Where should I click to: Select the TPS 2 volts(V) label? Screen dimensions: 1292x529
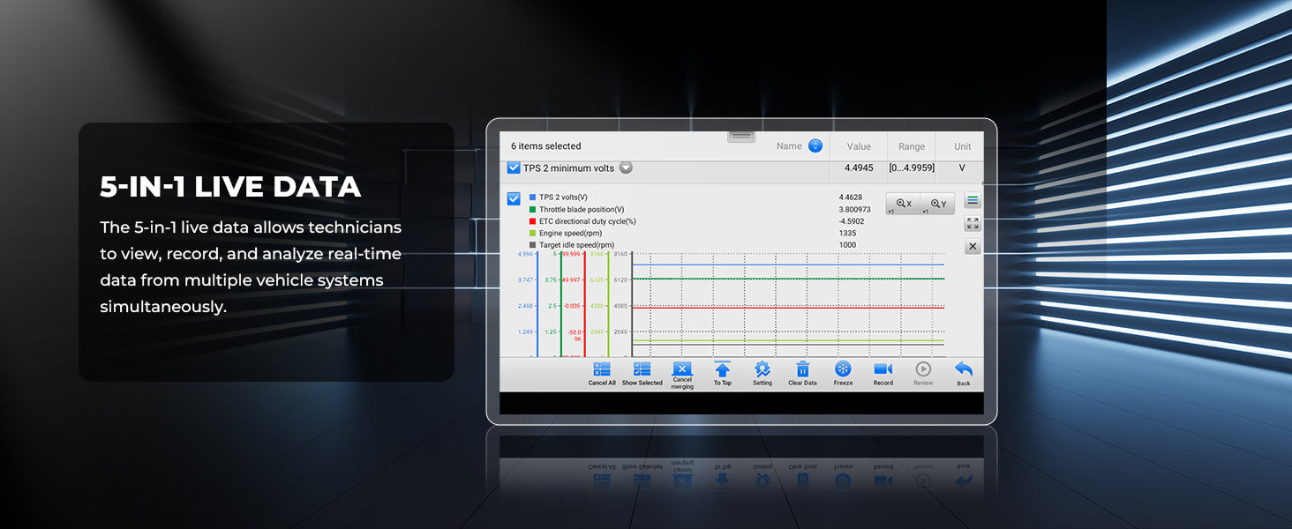pyautogui.click(x=563, y=197)
